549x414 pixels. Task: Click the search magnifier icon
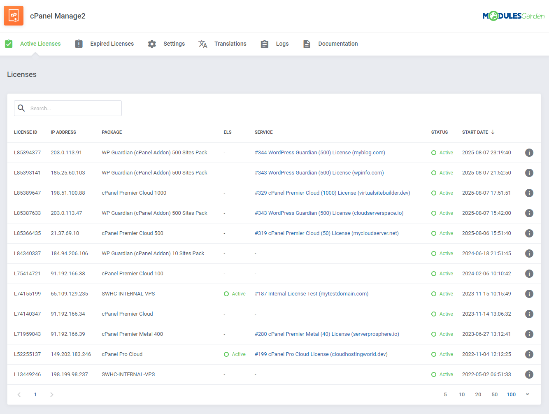tap(21, 108)
